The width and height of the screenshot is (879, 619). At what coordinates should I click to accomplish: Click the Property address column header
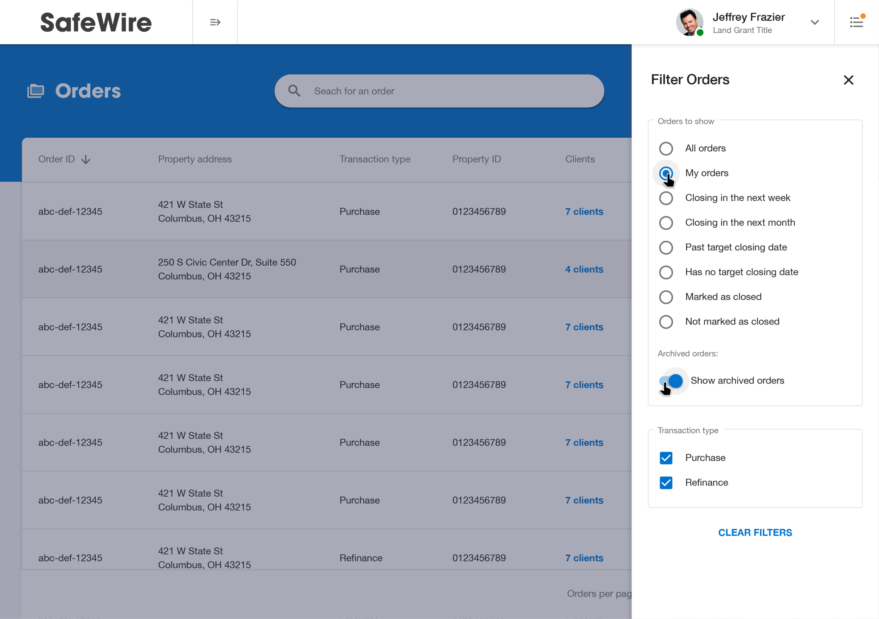point(194,159)
